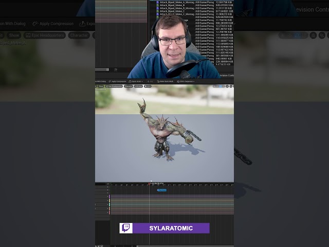The height and width of the screenshot is (247, 329).
Task: Open the sharp viewport Character menu
Action: click(x=129, y=86)
